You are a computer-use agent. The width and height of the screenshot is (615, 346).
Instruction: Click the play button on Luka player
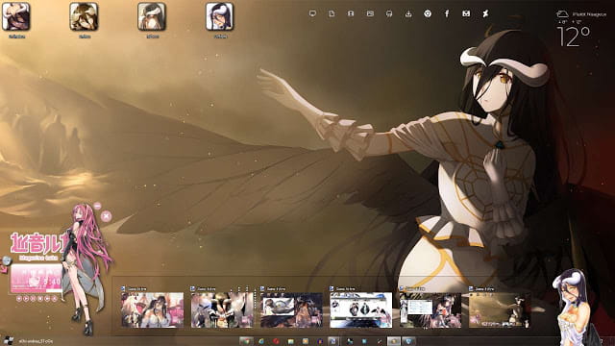point(26,299)
